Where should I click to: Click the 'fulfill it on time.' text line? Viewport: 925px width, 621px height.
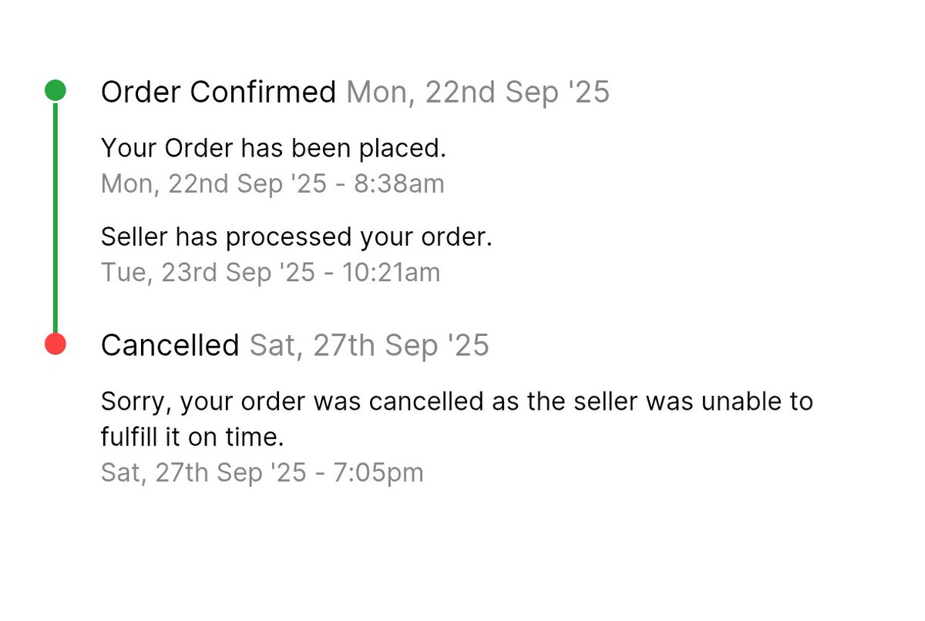193,438
